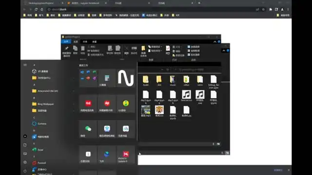Open user account icon in Start rail

(x=25, y=136)
